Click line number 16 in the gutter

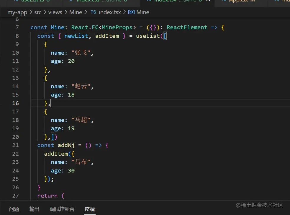pos(16,103)
